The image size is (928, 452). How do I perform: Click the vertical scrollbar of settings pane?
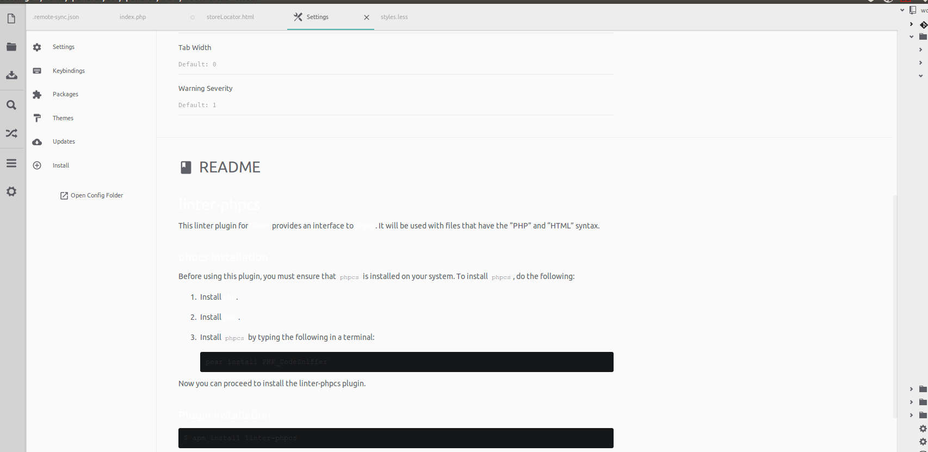(895, 306)
